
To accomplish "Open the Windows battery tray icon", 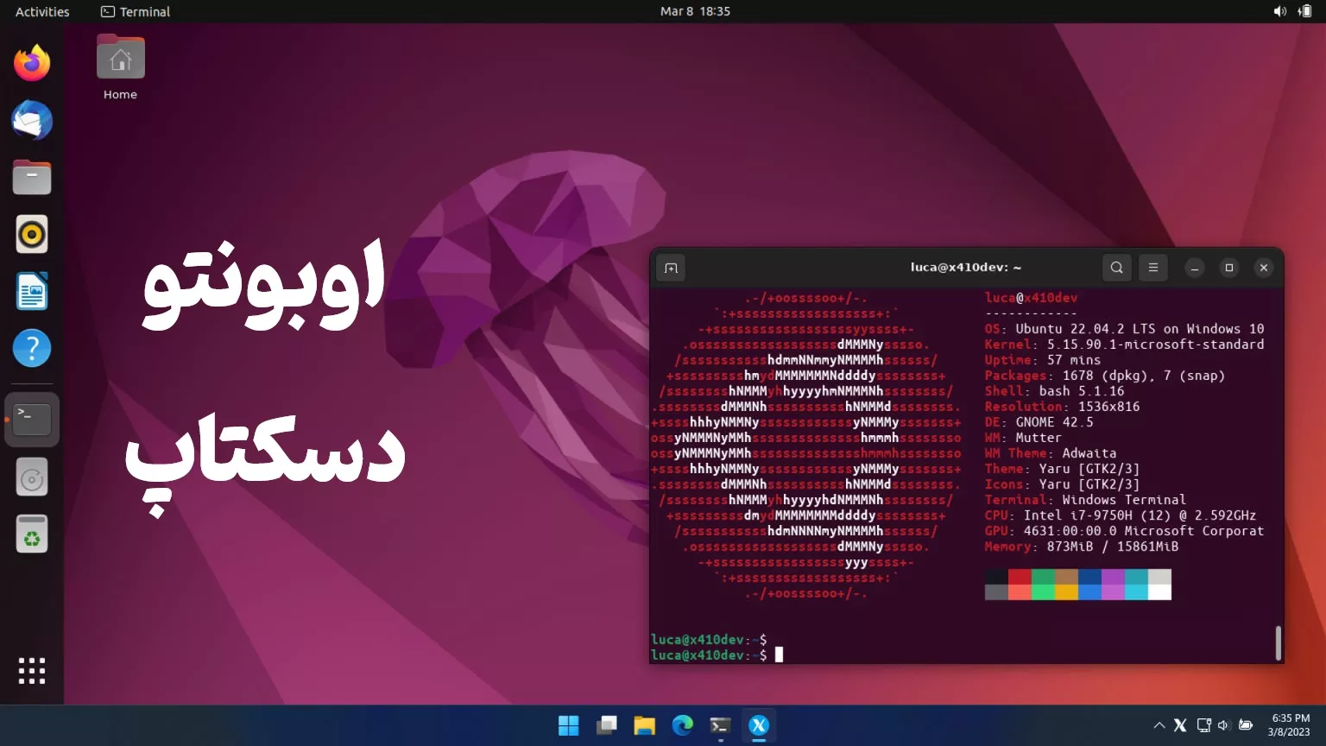I will [1246, 726].
